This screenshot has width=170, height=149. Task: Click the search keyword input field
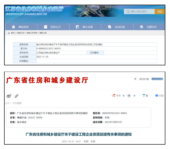click(139, 11)
